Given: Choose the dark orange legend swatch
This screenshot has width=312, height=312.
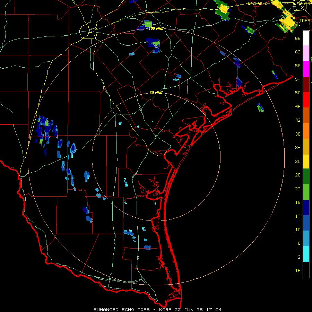Looking at the screenshot, I should [x=306, y=115].
